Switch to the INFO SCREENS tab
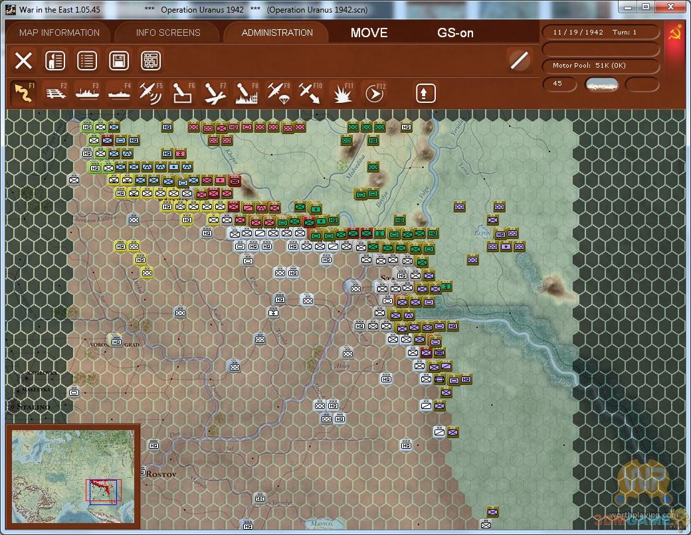Image resolution: width=691 pixels, height=535 pixels. [167, 33]
